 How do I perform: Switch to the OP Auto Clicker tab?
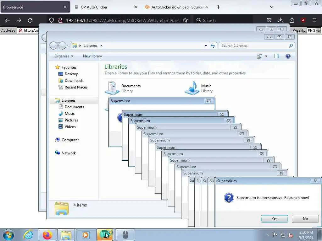tap(106, 7)
